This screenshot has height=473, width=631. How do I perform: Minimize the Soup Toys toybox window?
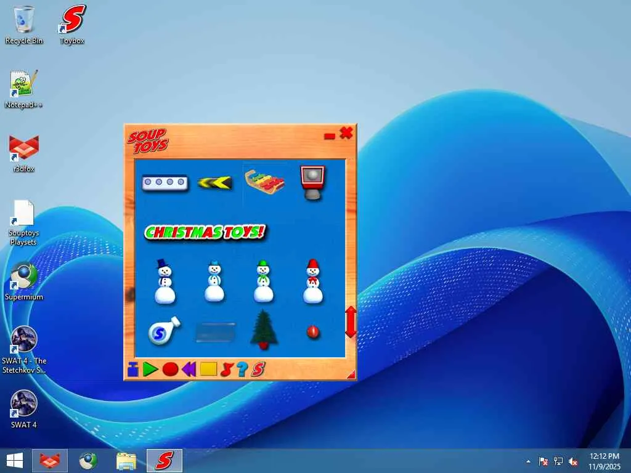point(330,136)
